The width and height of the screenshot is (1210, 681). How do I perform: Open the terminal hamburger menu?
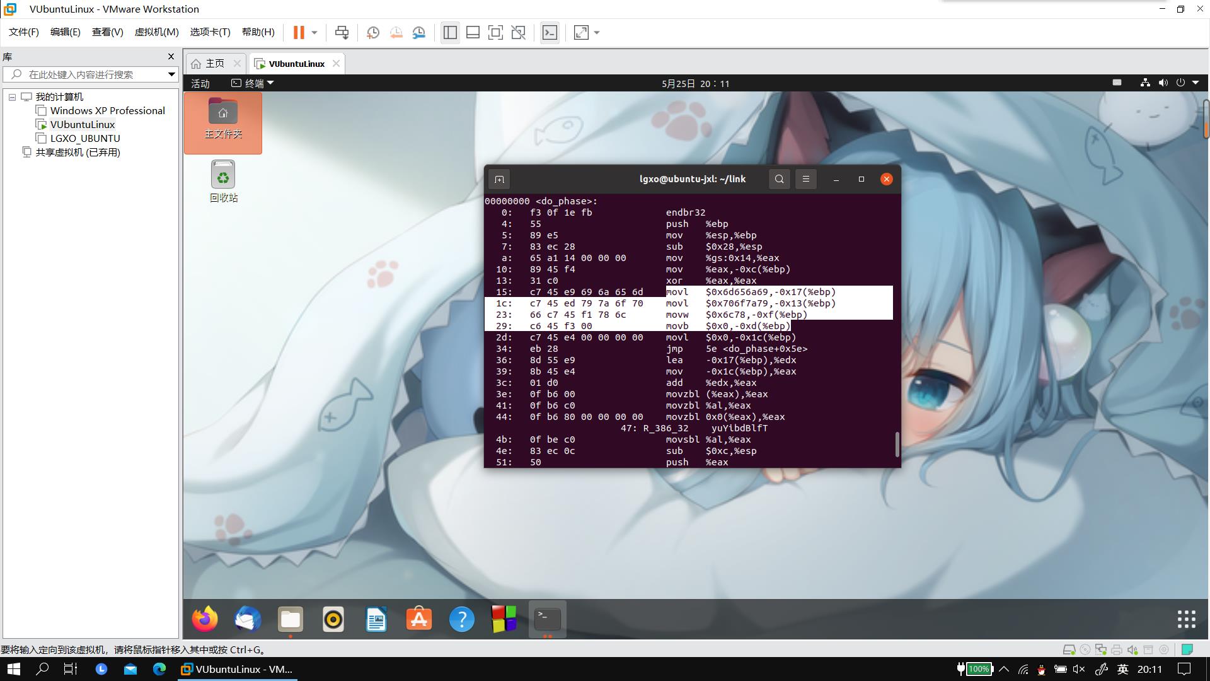pyautogui.click(x=805, y=179)
